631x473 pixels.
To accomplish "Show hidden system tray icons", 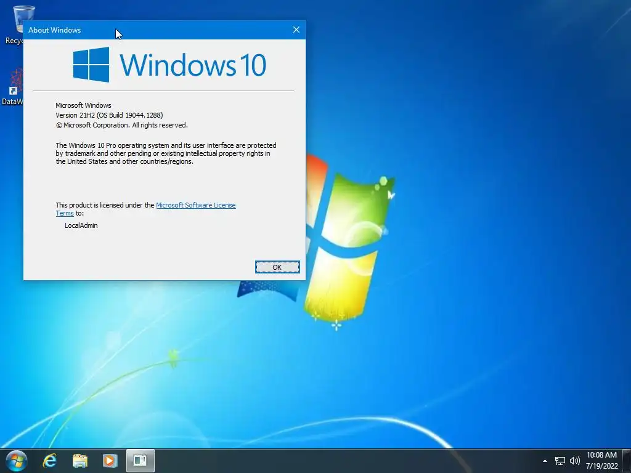I will coord(545,461).
